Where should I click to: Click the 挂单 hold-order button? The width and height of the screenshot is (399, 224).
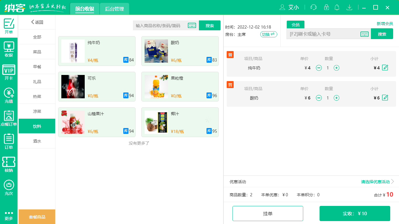(x=268, y=213)
